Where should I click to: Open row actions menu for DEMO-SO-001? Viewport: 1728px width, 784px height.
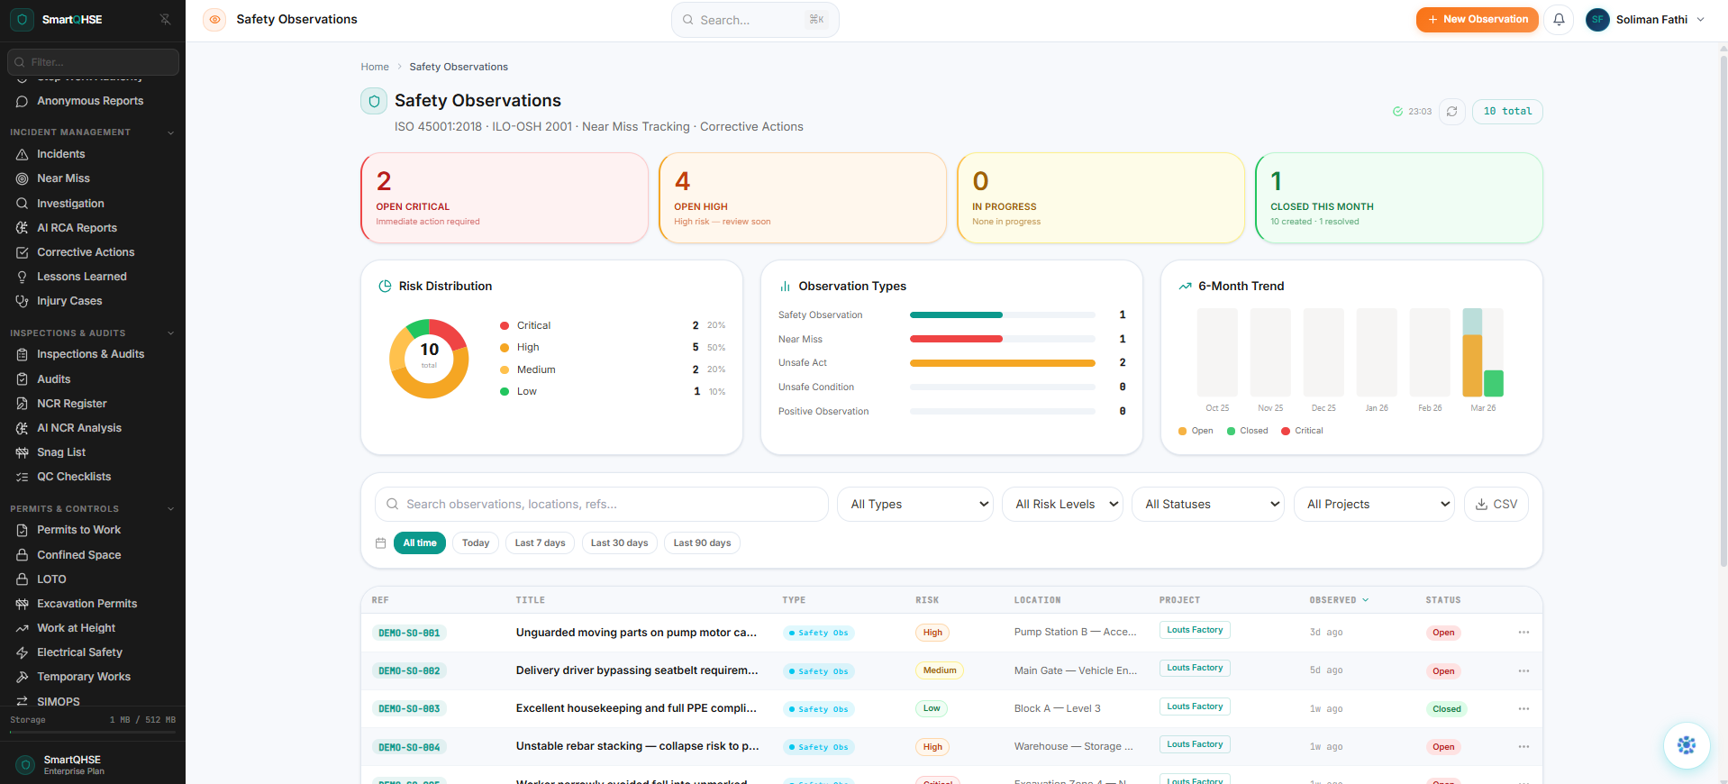1523,633
